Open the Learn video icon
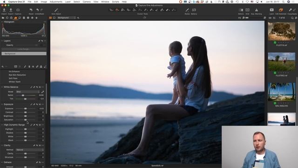The width and height of the screenshot is (298, 168). (x=272, y=10)
